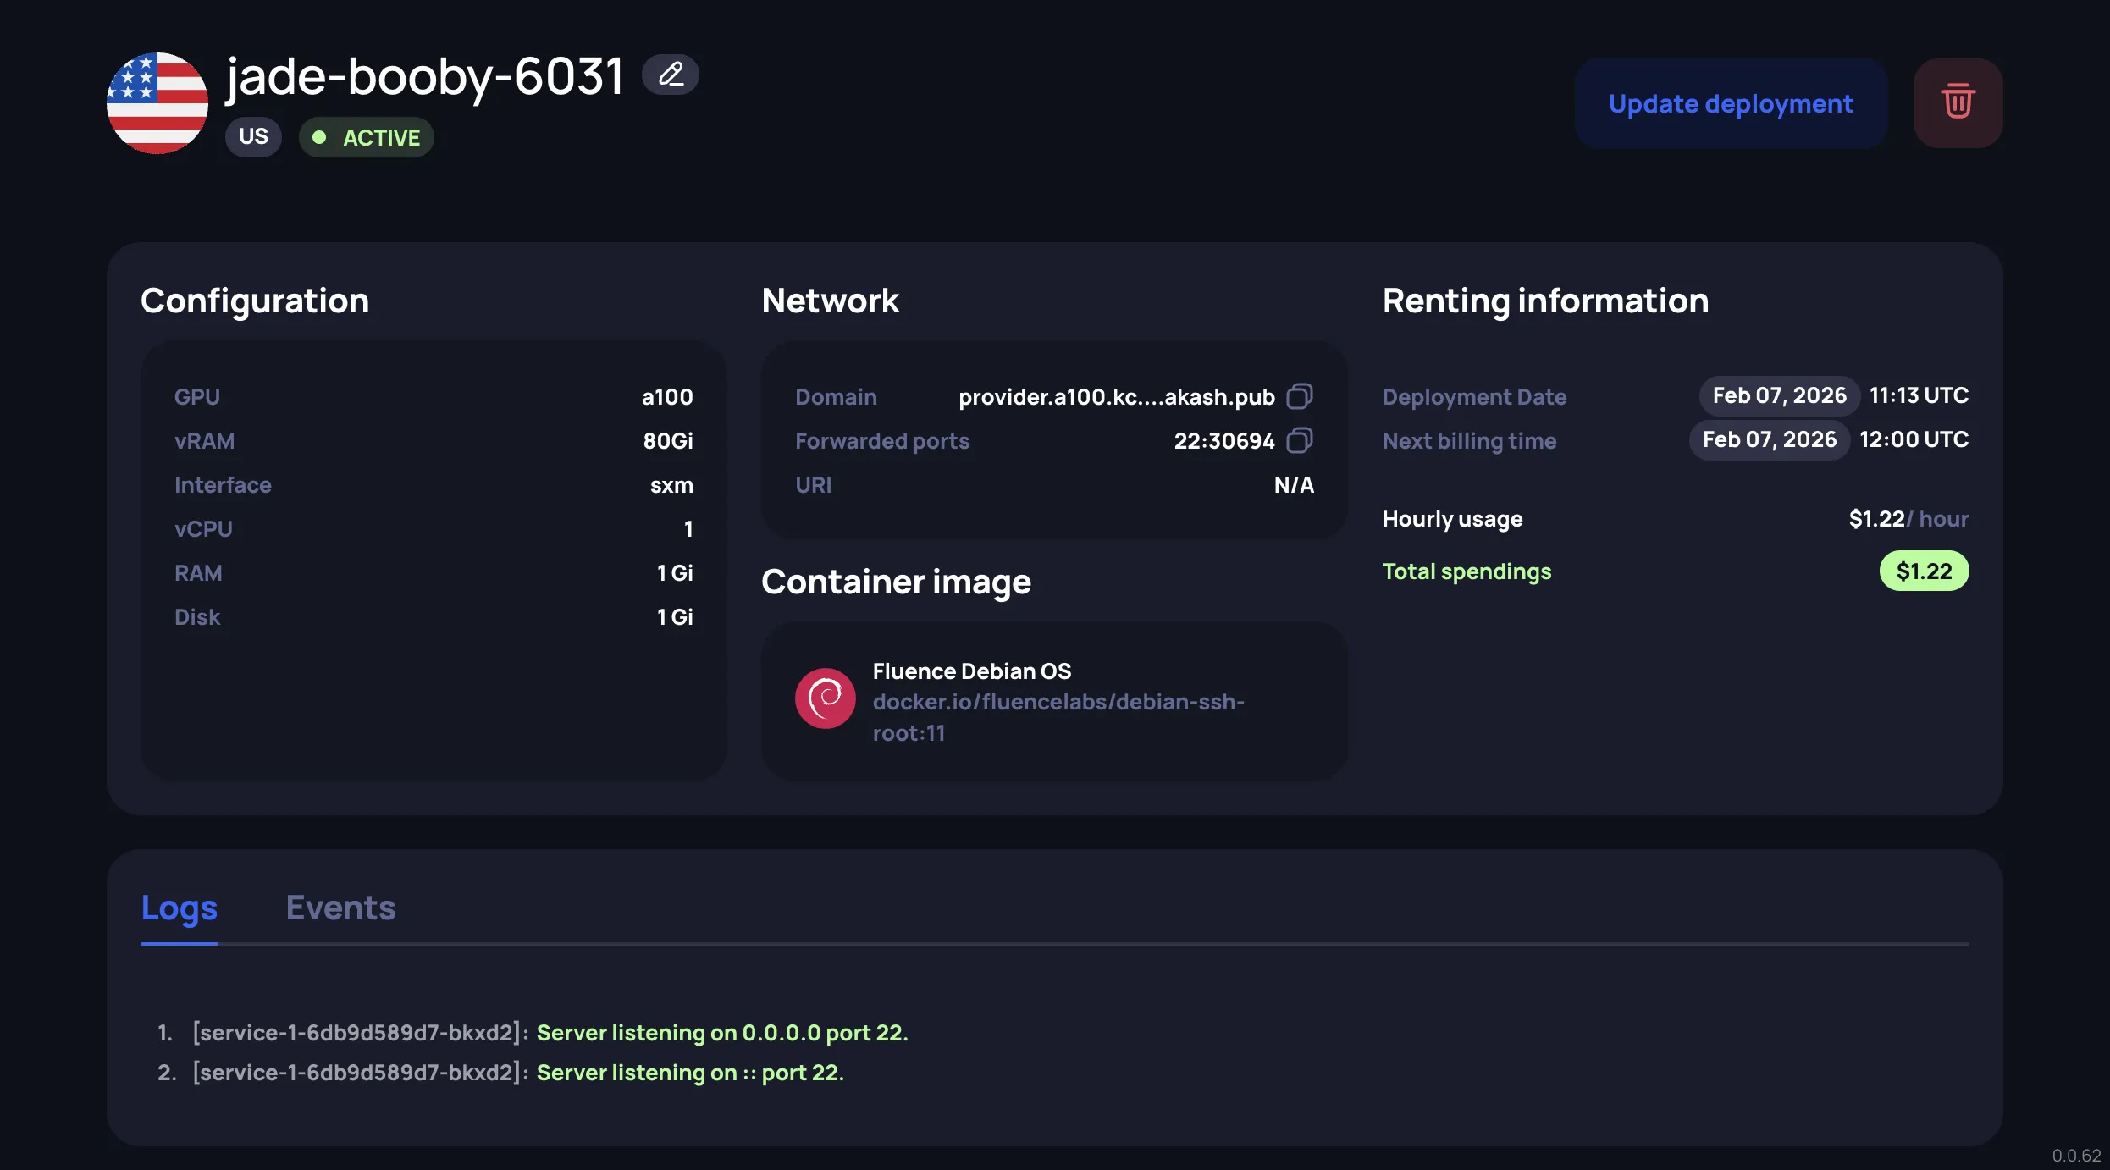2110x1170 pixels.
Task: Copy the deployment domain address
Action: [x=1300, y=395]
